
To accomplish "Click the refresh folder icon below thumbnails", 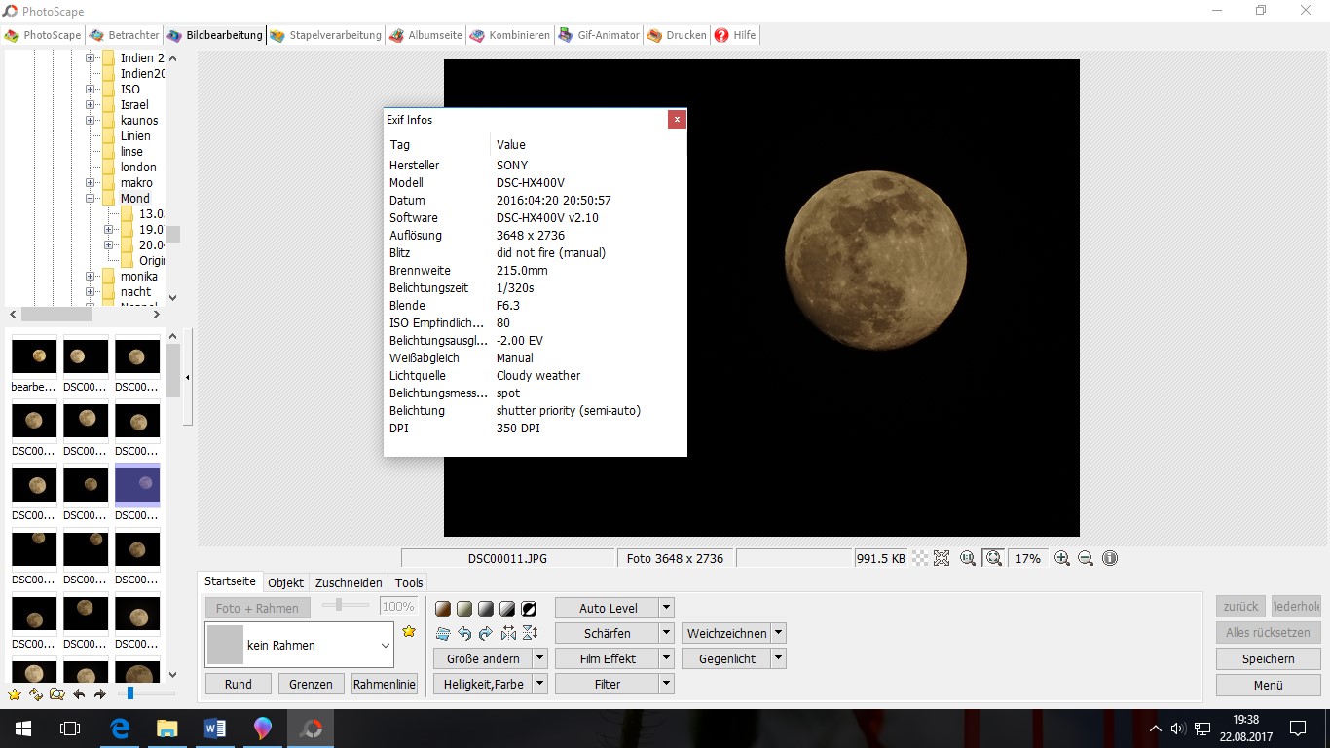I will pos(36,694).
